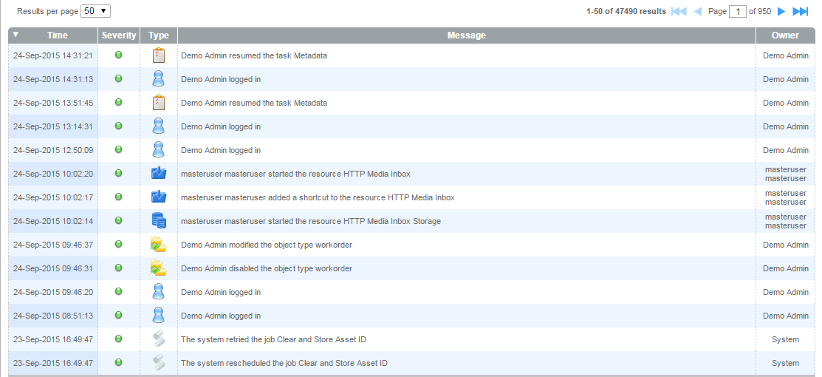The height and width of the screenshot is (377, 822).
Task: Click the page number input field
Action: [x=737, y=11]
